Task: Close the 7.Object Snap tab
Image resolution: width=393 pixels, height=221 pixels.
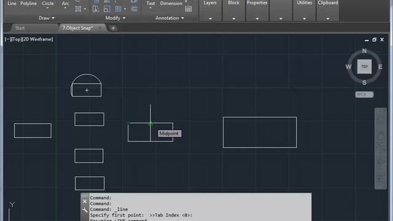Action: click(100, 28)
